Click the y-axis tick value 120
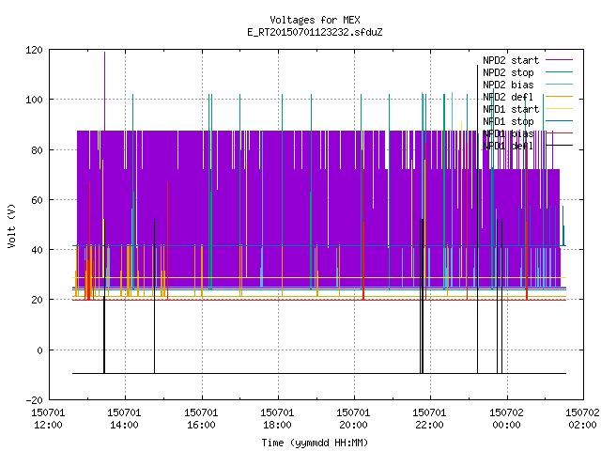Viewport: 601px width, 451px height. (34, 50)
